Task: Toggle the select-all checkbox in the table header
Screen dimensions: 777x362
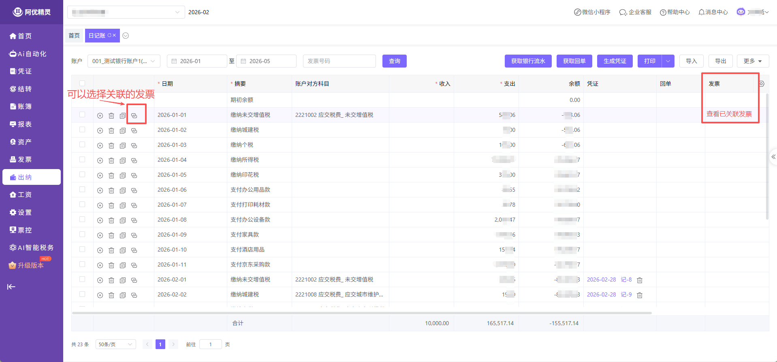Action: point(82,83)
